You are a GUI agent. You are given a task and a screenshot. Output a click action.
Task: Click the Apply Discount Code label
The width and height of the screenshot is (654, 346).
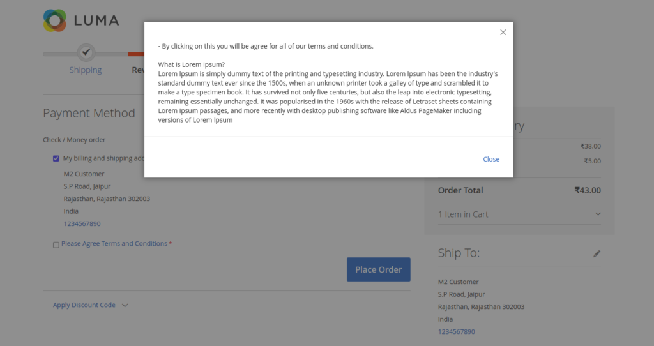coord(84,305)
